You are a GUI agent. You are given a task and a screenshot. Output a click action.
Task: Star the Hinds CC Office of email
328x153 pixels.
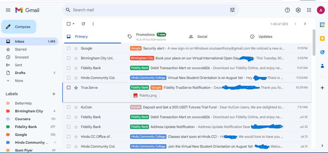76,137
